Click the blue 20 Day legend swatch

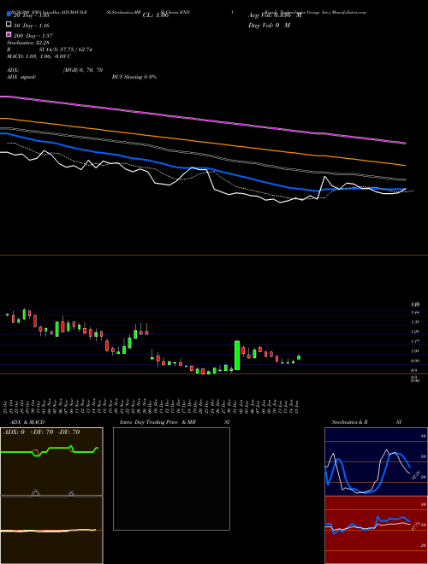(x=9, y=15)
